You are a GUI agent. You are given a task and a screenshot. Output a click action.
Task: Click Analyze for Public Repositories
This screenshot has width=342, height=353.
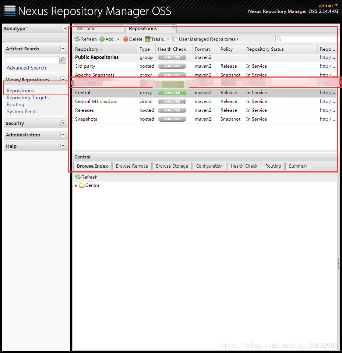coord(172,57)
